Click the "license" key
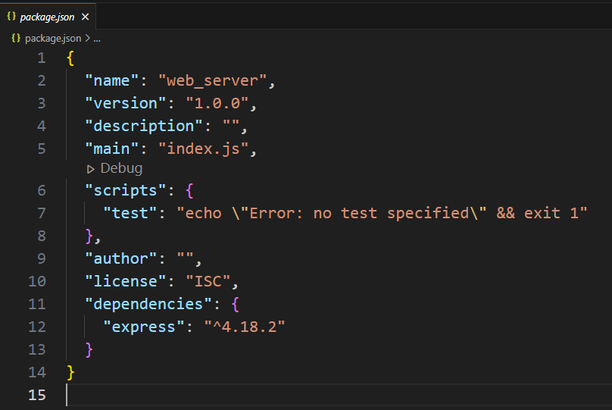Viewport: 612px width, 410px height. point(126,281)
